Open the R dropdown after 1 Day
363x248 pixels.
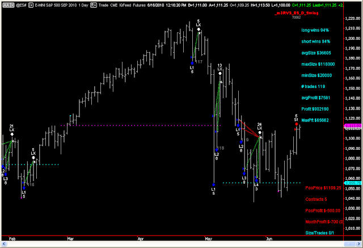pyautogui.click(x=93, y=5)
